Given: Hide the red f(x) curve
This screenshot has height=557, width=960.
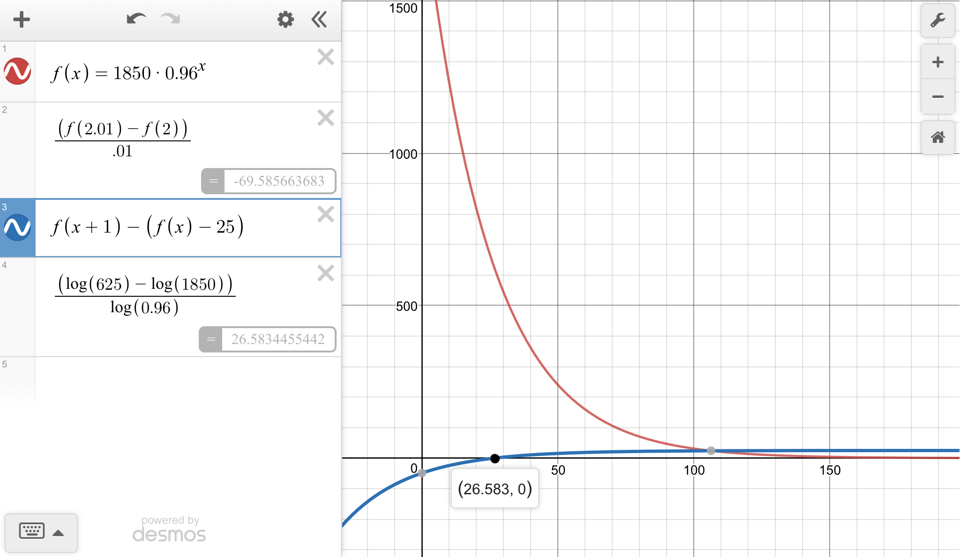Looking at the screenshot, I should coord(17,72).
